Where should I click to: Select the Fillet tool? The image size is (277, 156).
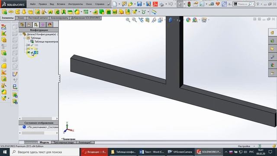[x=77, y=12]
